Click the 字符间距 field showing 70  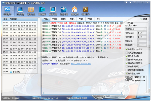142,45
